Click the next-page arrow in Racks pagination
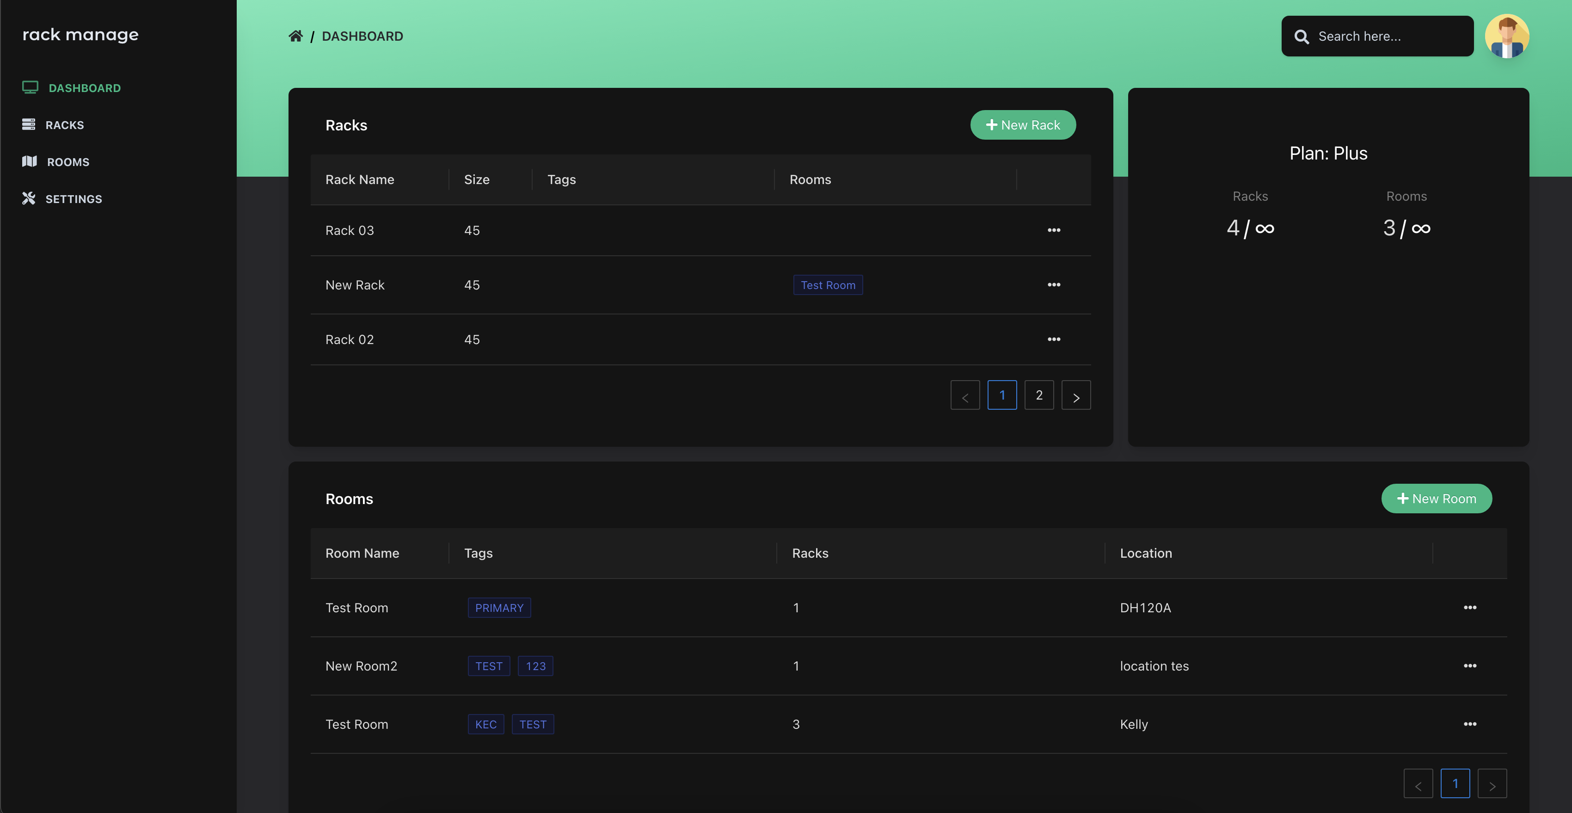This screenshot has height=813, width=1572. pos(1076,395)
